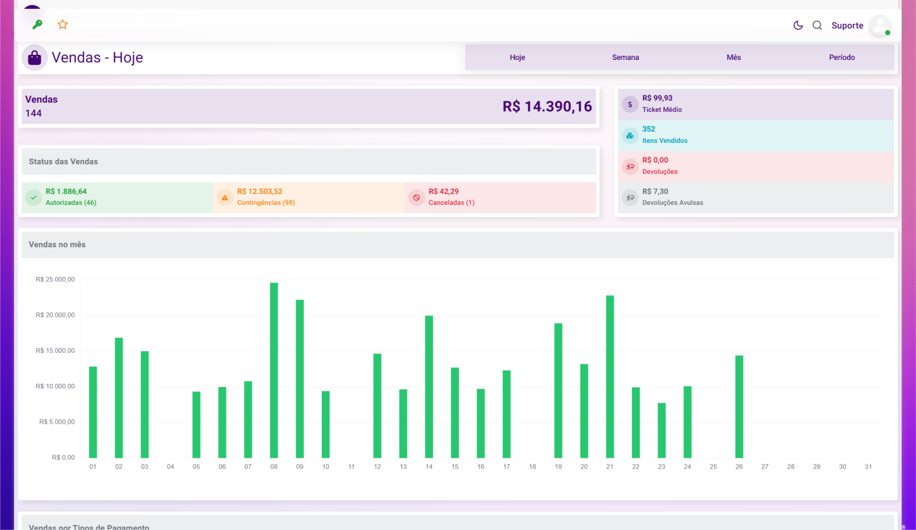This screenshot has height=530, width=916.
Task: Click the chart bar for day 08
Action: (x=274, y=370)
